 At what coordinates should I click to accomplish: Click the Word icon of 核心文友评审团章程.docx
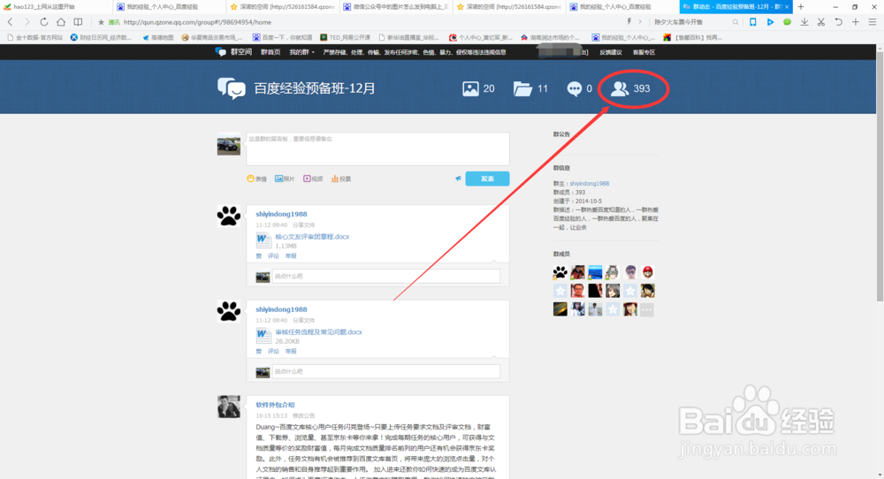(263, 240)
